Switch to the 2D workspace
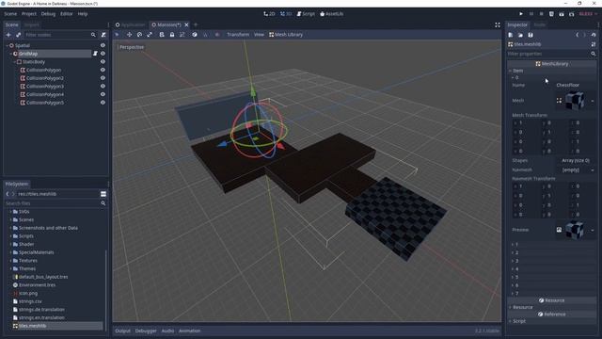The width and height of the screenshot is (602, 339). tap(269, 14)
